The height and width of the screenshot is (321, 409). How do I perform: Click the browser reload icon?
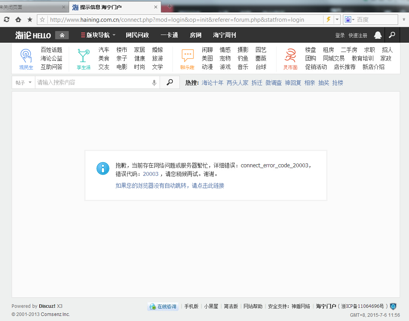pyautogui.click(x=7, y=19)
